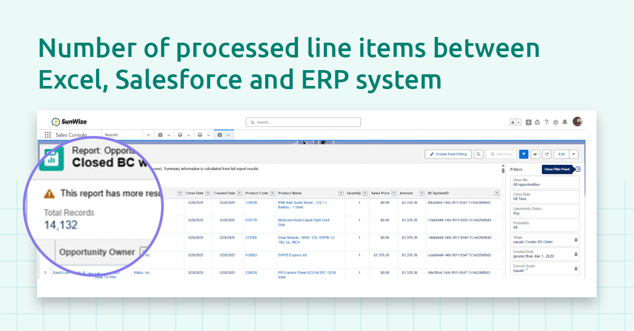Open the Solar Module, 195W product link
Viewport: 634px width, 331px height.
306,239
